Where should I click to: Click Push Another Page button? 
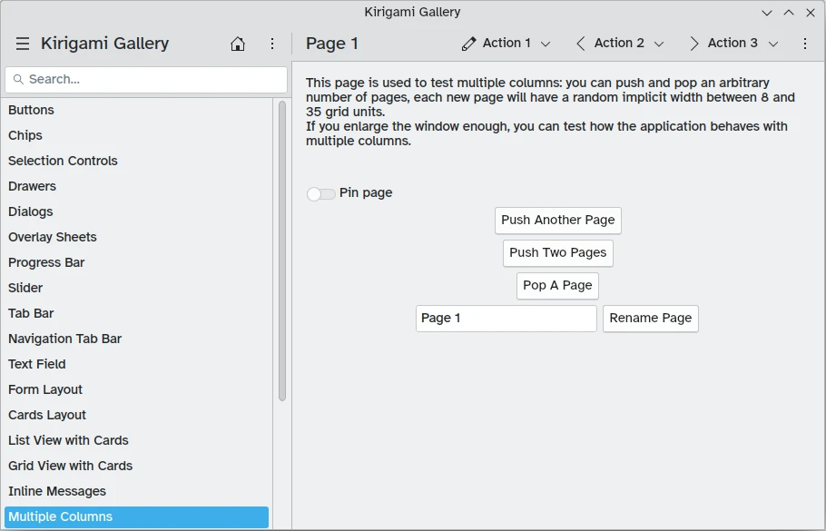click(558, 221)
